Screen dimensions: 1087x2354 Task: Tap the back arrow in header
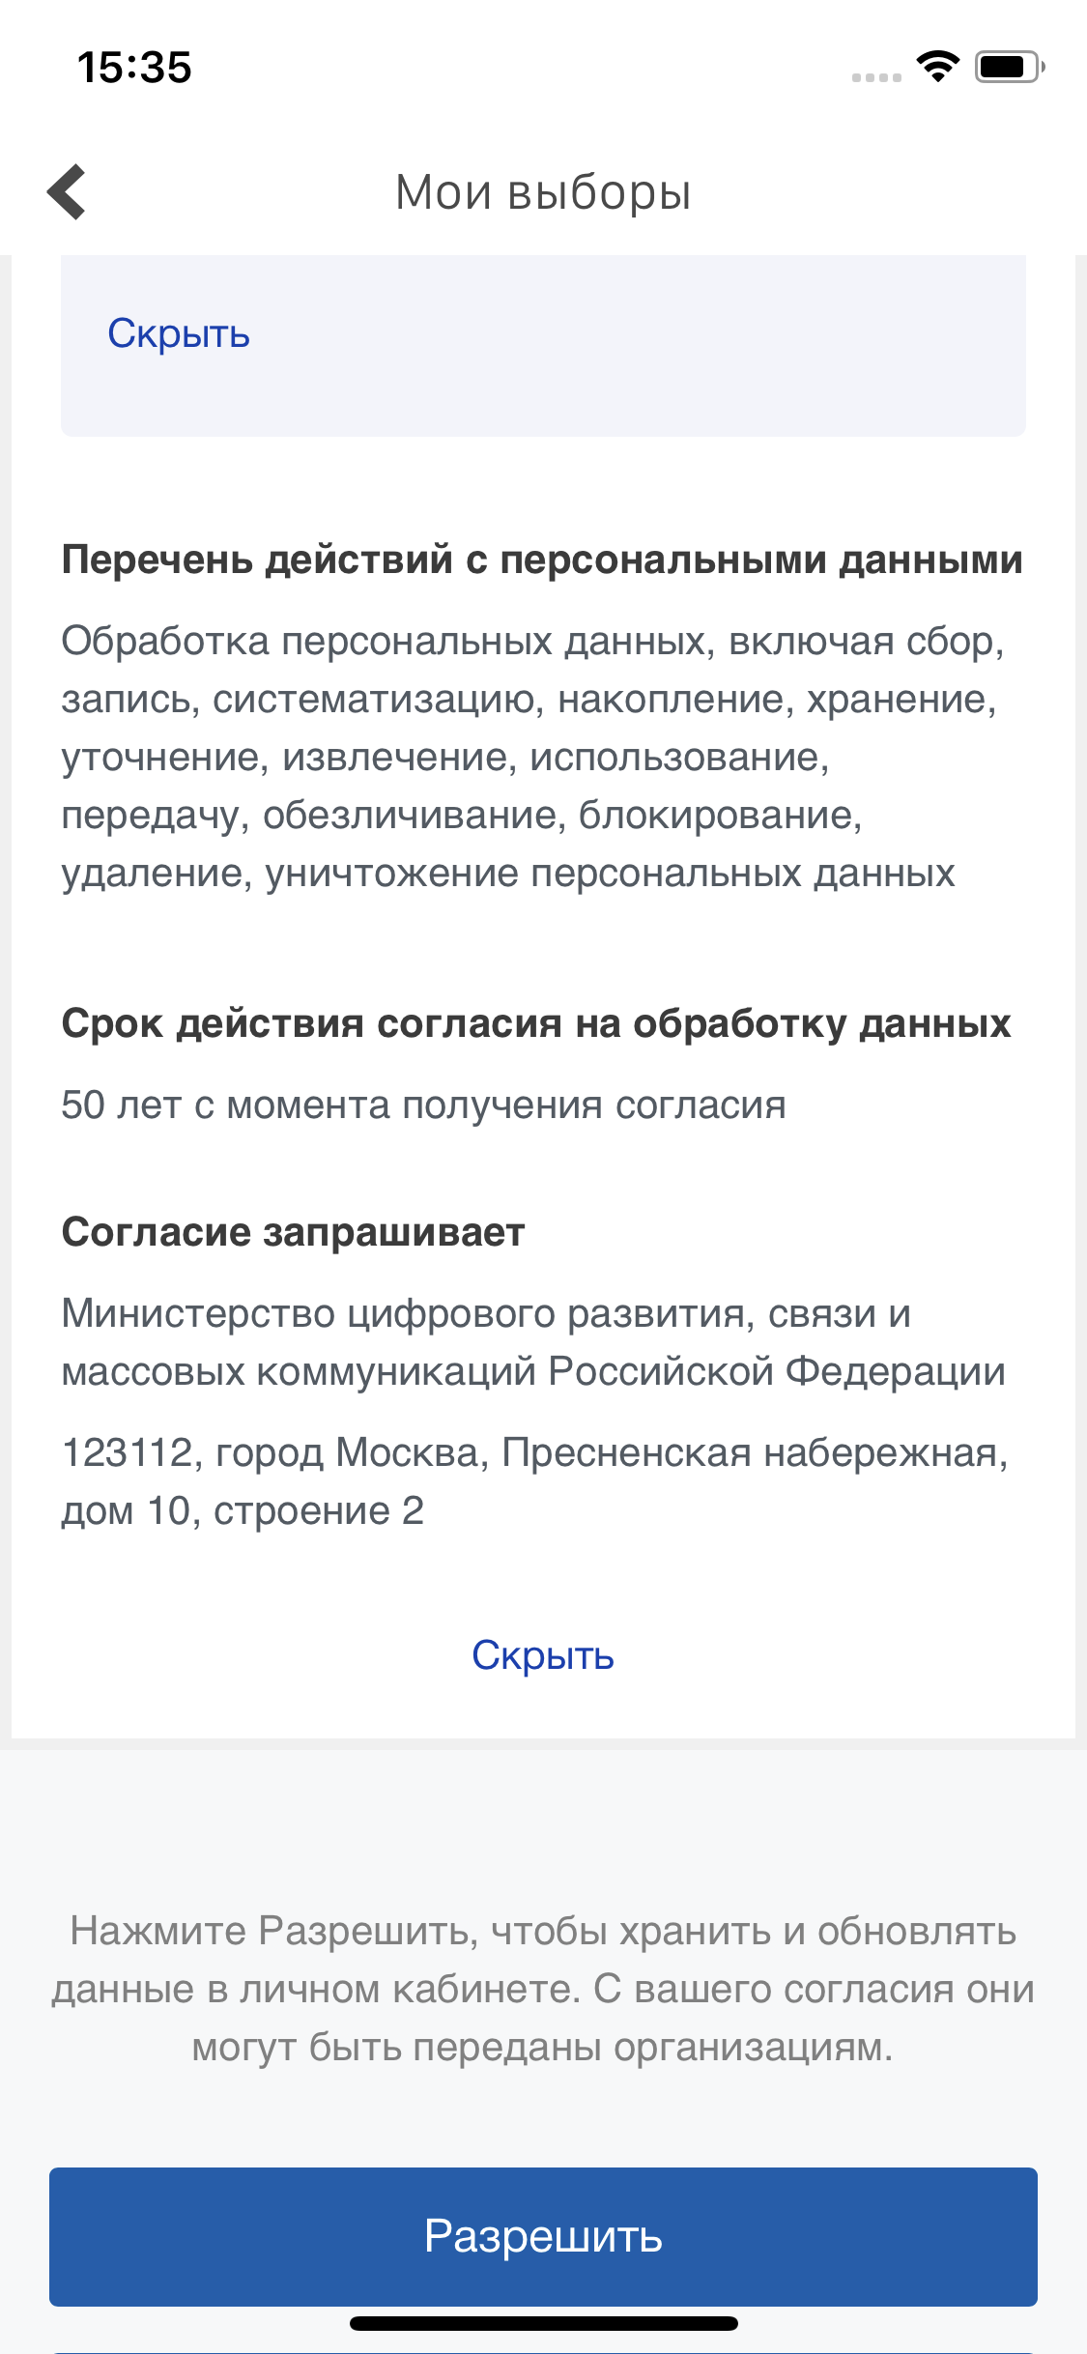(x=67, y=191)
